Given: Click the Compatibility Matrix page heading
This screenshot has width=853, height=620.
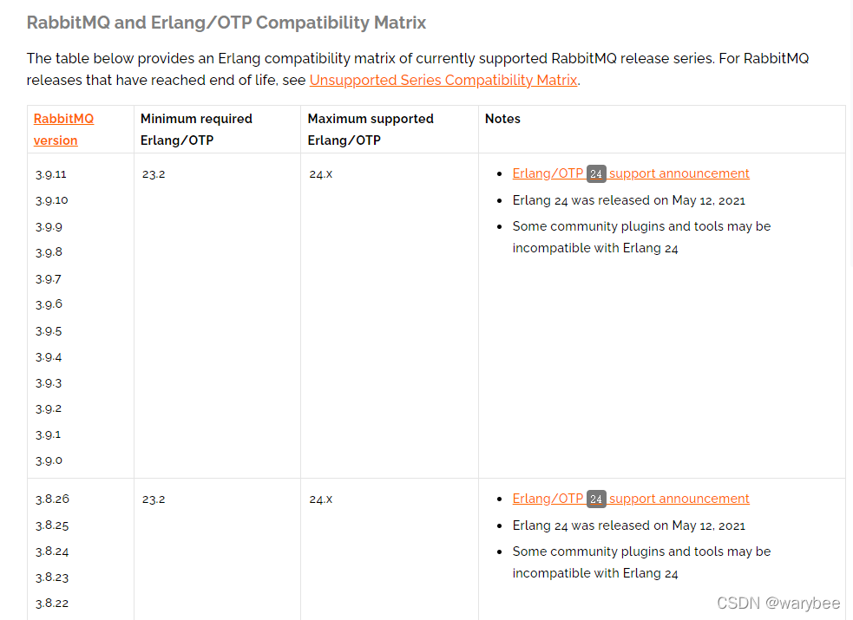Looking at the screenshot, I should tap(226, 23).
